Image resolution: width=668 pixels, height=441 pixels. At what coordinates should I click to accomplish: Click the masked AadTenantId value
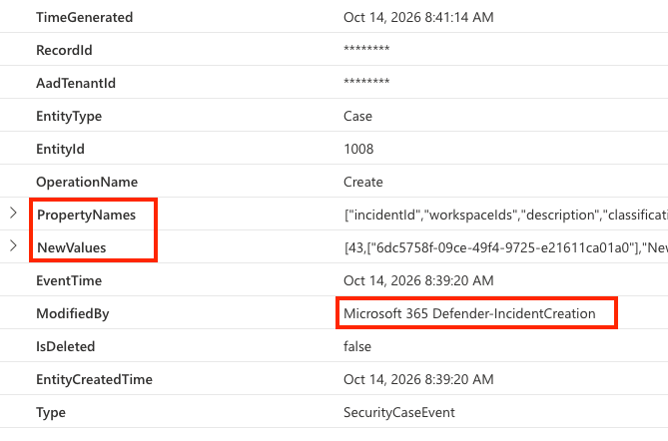[x=366, y=81]
